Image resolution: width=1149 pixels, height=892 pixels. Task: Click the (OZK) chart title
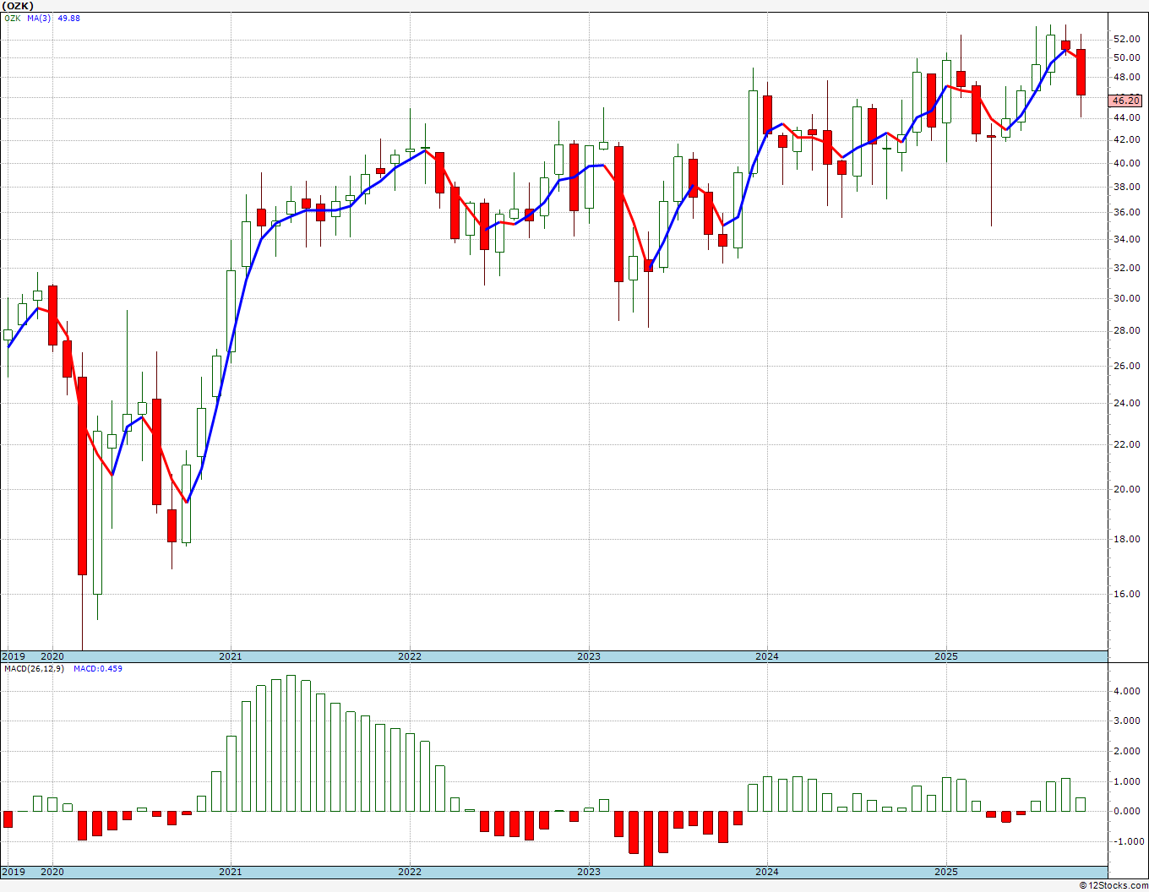(x=18, y=6)
